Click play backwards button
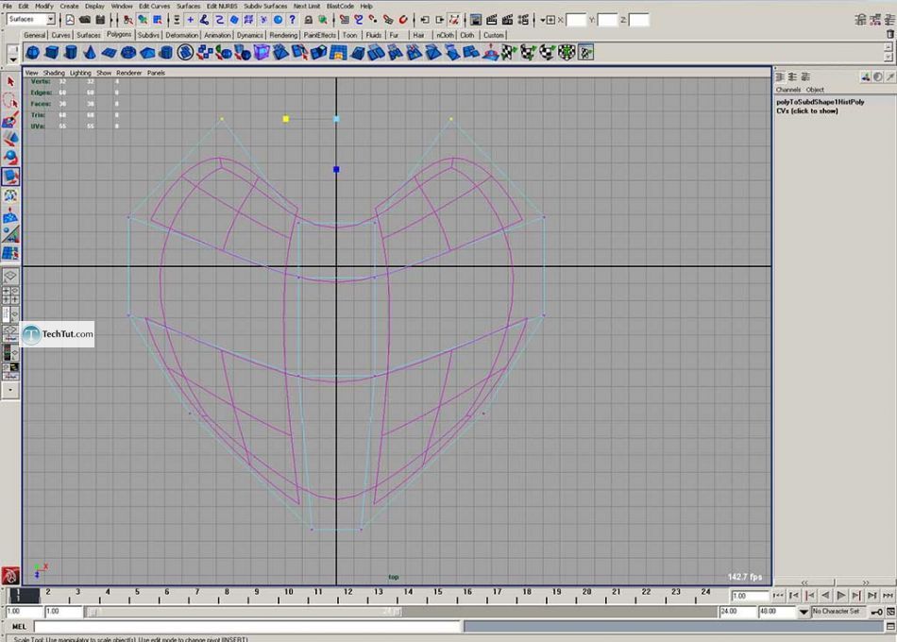Screen dimensions: 897x642 coord(825,596)
